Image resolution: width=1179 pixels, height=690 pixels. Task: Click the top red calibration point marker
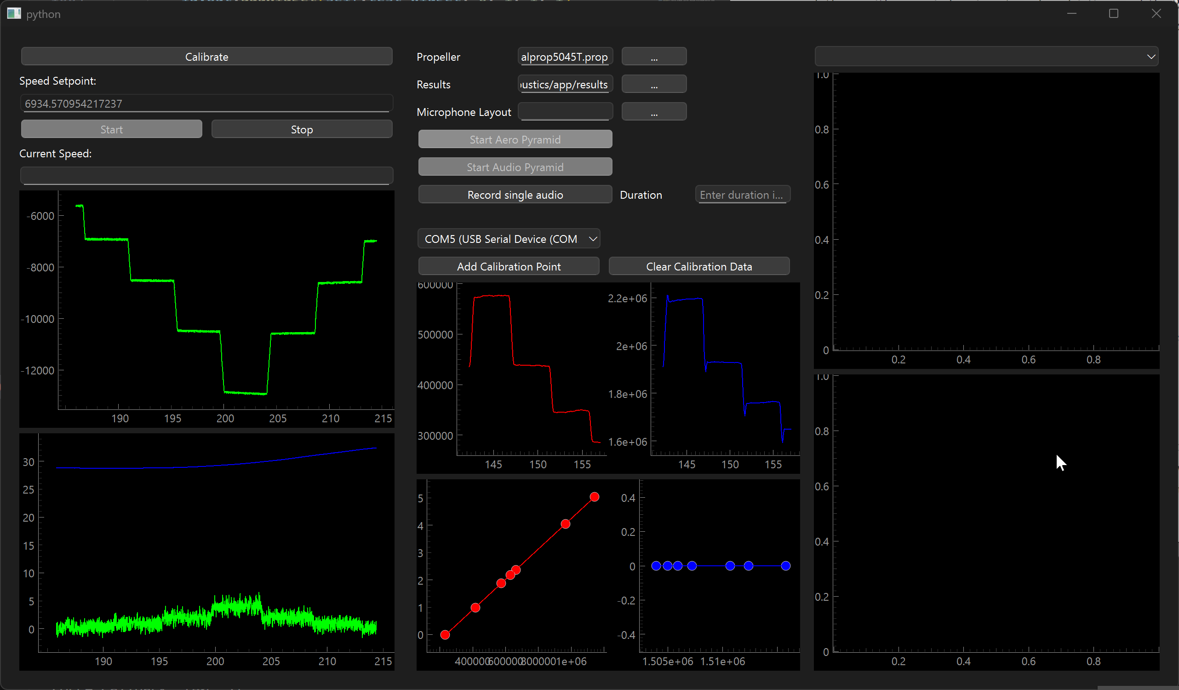(594, 497)
